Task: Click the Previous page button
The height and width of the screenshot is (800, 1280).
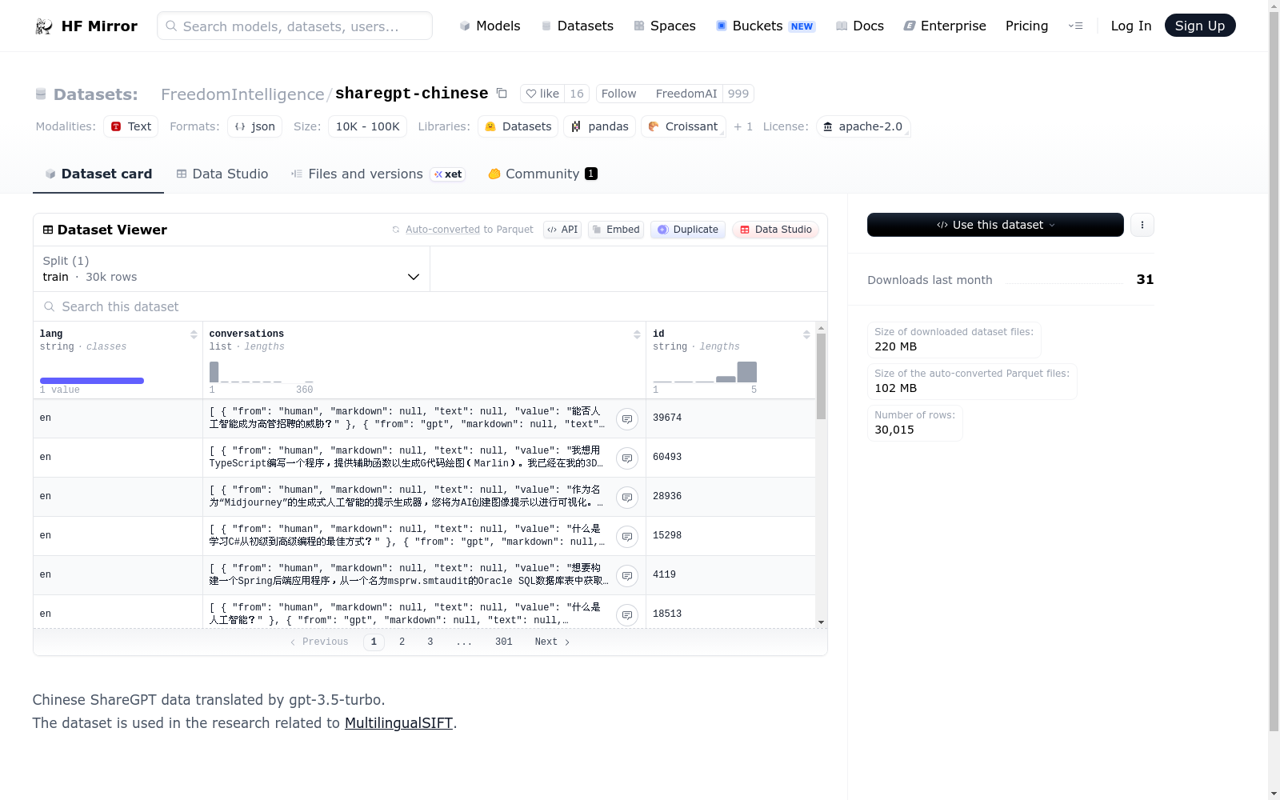Action: click(x=319, y=642)
